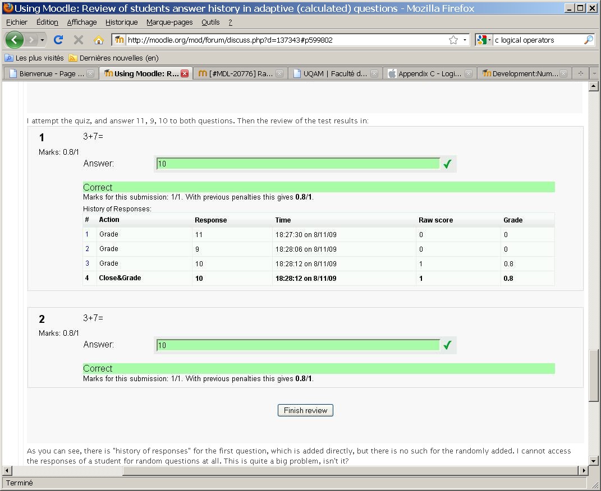Open response history entry number 3
Screen dimensions: 601x491
pyautogui.click(x=87, y=263)
